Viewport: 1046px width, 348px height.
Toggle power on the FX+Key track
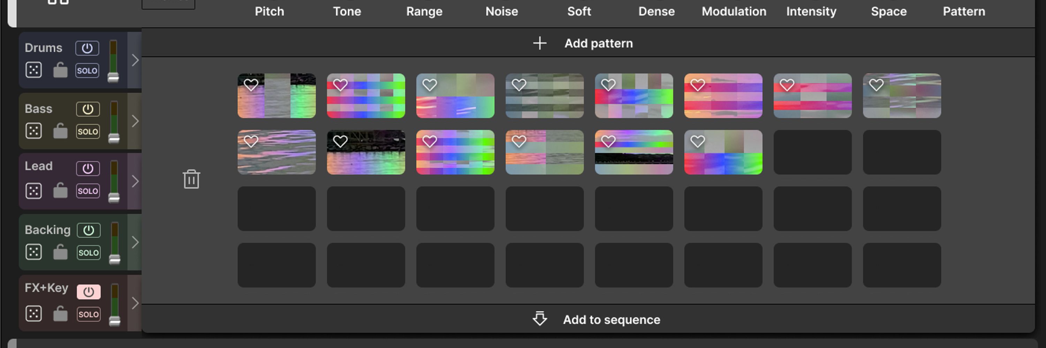point(89,292)
